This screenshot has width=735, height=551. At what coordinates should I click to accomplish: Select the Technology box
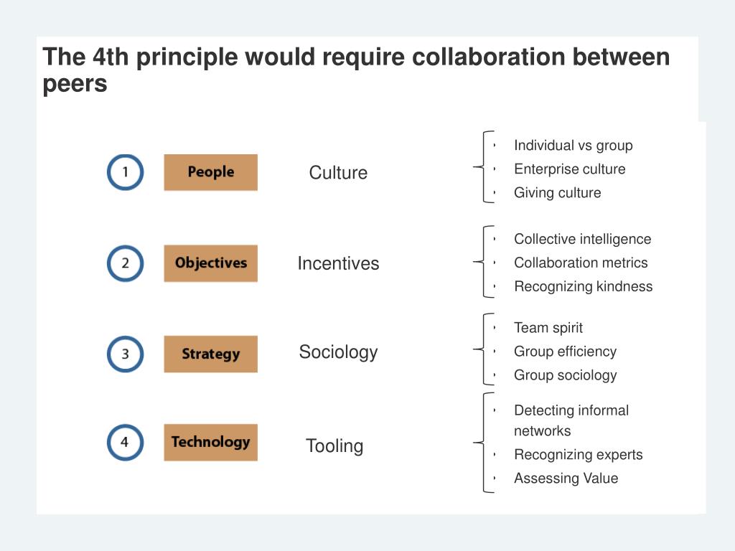pyautogui.click(x=210, y=442)
